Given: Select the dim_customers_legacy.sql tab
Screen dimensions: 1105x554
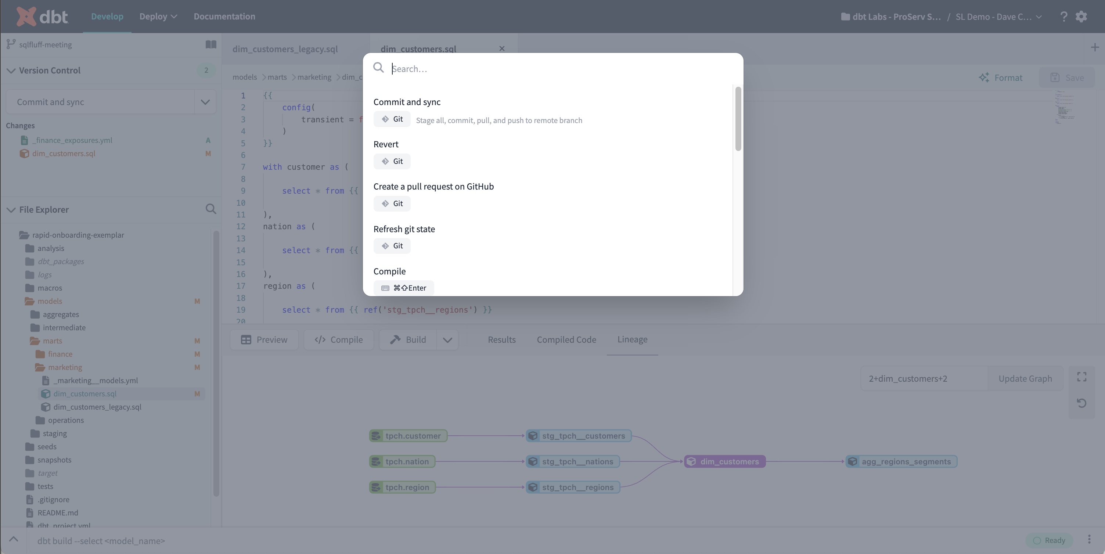Looking at the screenshot, I should pyautogui.click(x=285, y=48).
